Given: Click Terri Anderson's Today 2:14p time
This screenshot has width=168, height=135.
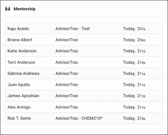Looking at the screenshot, I should (x=134, y=62).
